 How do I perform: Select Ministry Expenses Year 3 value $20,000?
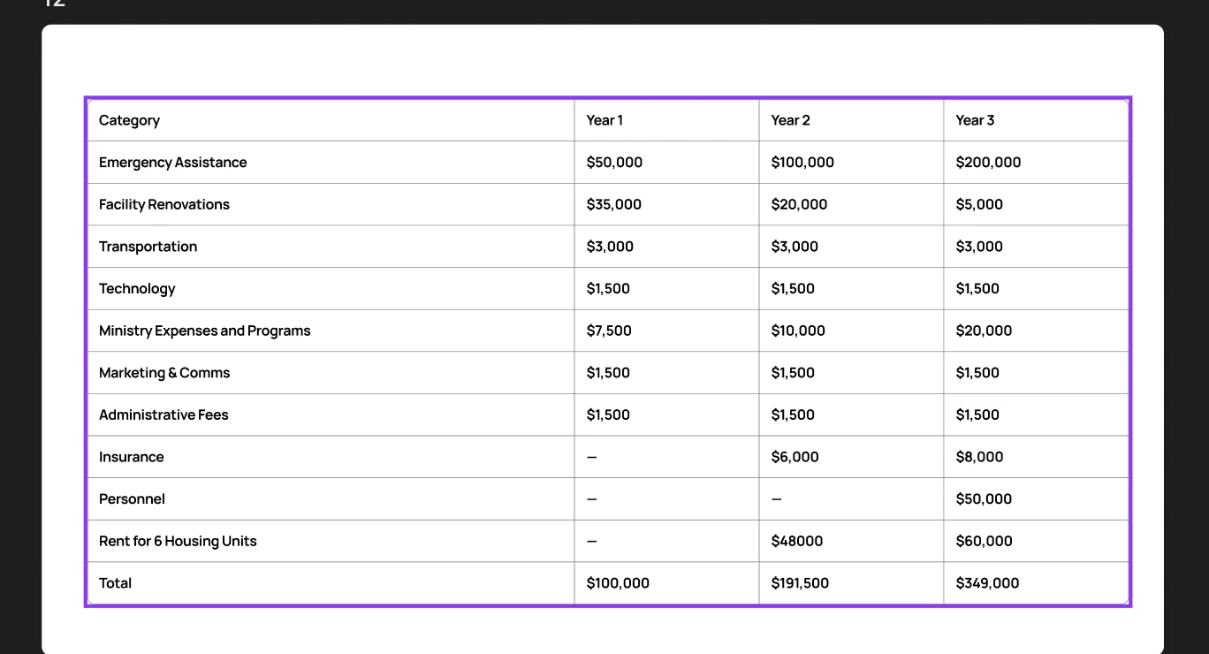pyautogui.click(x=984, y=331)
